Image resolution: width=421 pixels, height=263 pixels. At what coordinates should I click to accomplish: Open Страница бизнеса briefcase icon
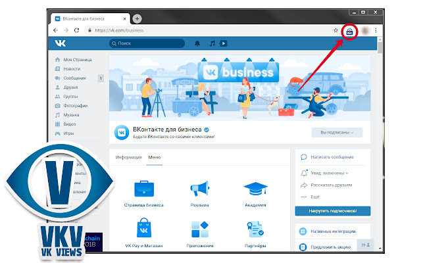point(144,189)
